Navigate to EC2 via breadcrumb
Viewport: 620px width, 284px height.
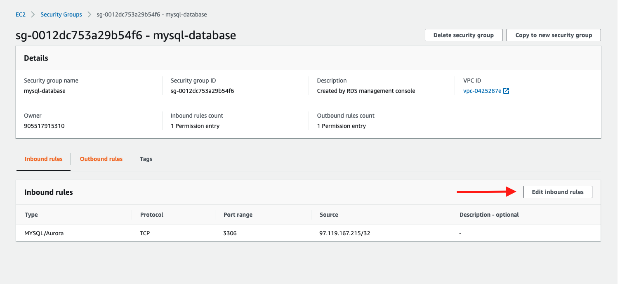[20, 14]
